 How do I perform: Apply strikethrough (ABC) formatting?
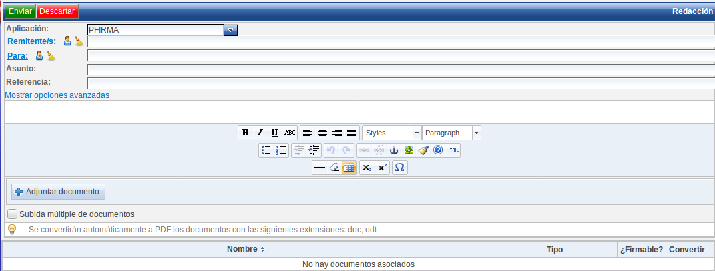pos(290,133)
